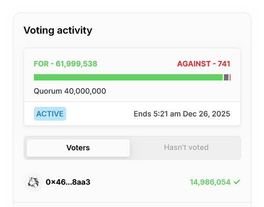Click the Ends 5:21 am Dec 26, 2025 text
The width and height of the screenshot is (264, 207).
click(182, 114)
